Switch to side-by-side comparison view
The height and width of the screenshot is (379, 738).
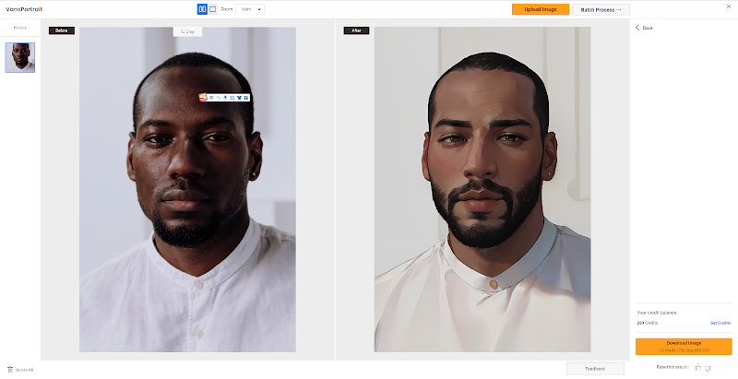click(202, 9)
